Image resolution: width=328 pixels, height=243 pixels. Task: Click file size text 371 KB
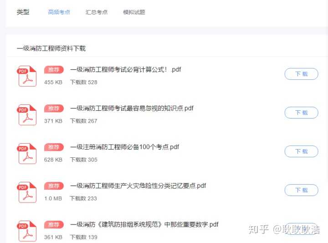53,121
